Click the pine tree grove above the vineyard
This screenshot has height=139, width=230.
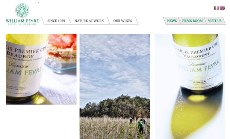115,107
